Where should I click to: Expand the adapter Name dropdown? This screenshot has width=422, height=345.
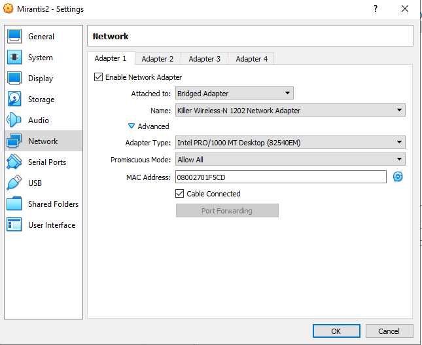(290, 111)
